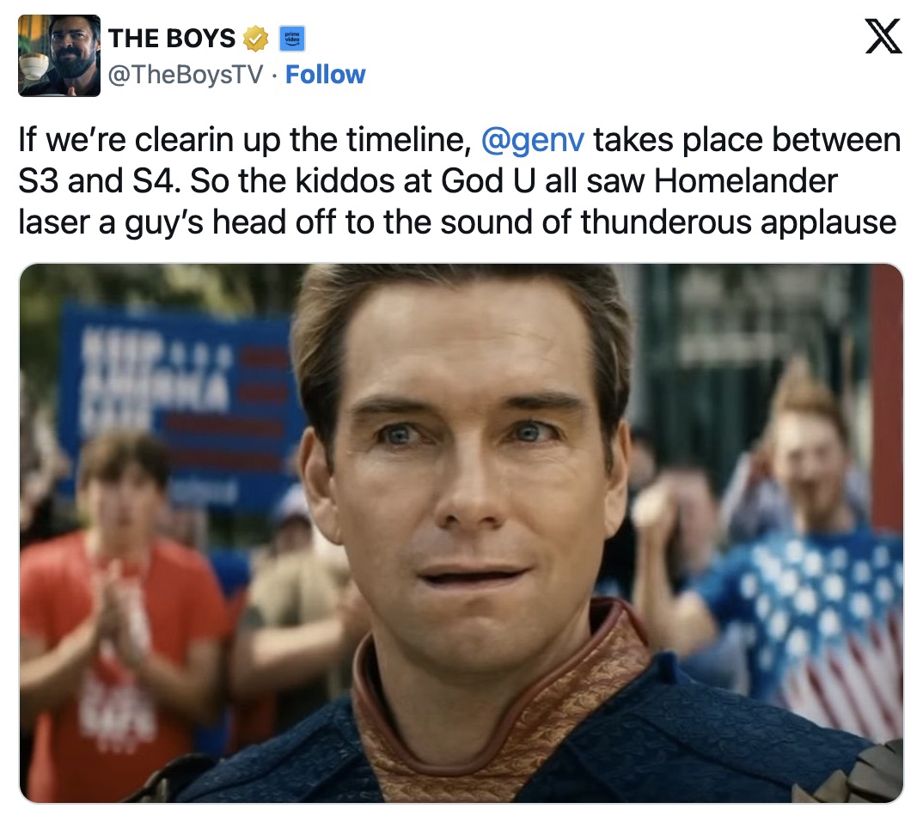
Task: Open the @genv mention link
Action: (533, 140)
